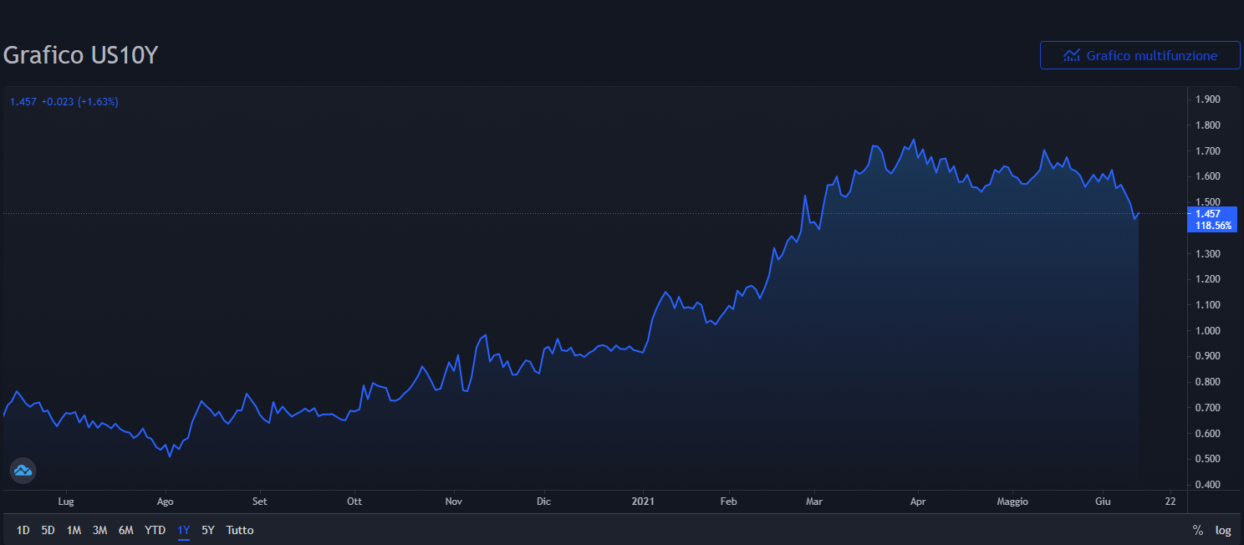Choose the YTD time range
Image resolution: width=1244 pixels, height=545 pixels.
click(155, 530)
